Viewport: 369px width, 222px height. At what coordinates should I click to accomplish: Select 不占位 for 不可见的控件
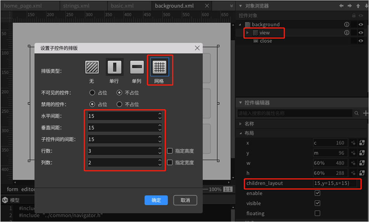119,93
